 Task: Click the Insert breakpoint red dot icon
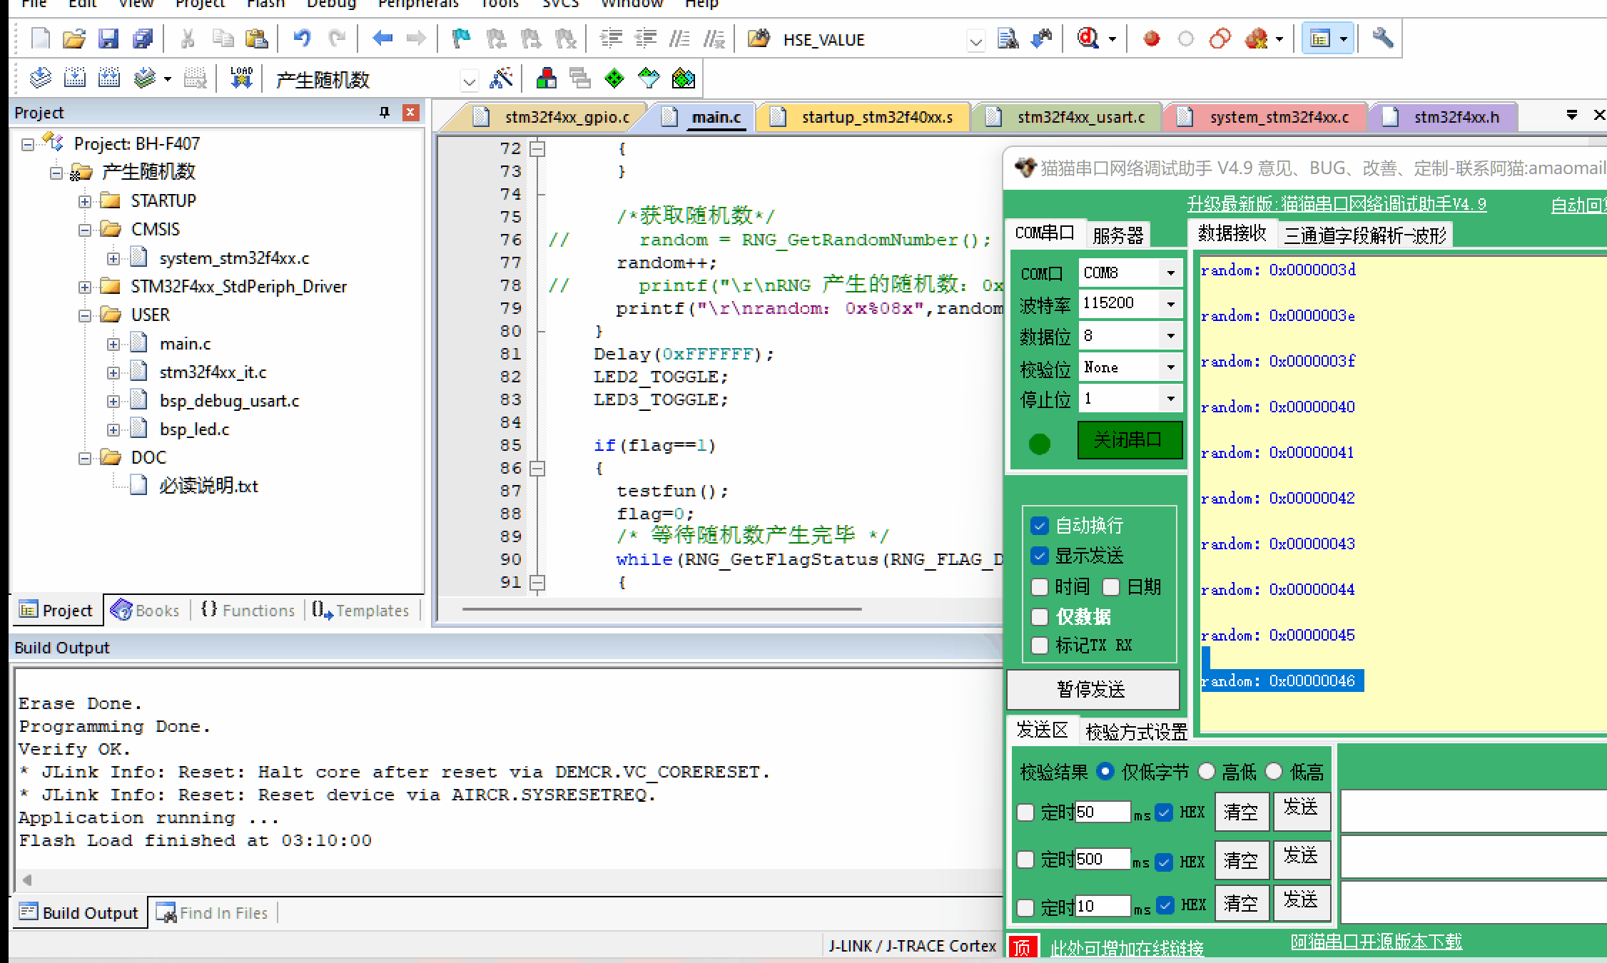click(x=1151, y=39)
